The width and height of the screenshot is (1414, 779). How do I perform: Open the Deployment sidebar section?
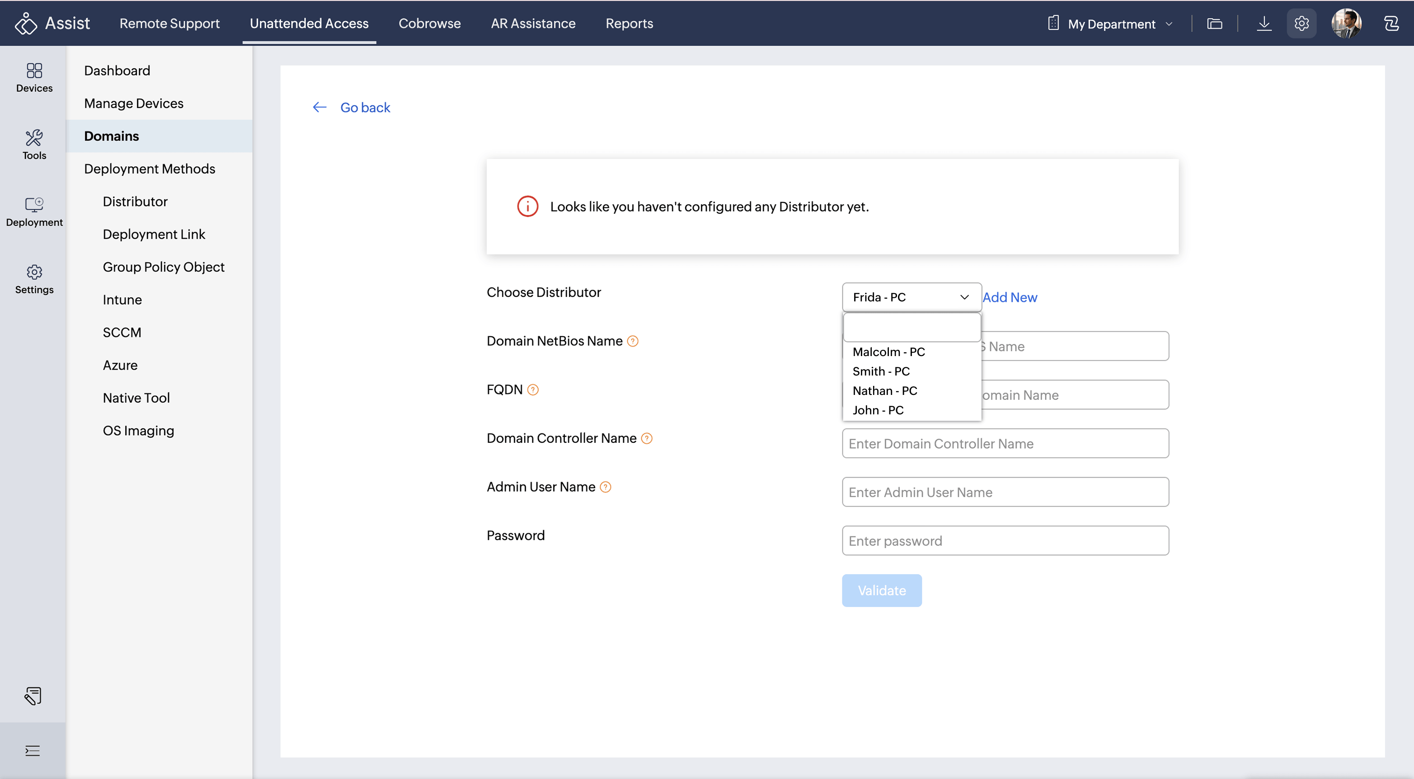(x=34, y=211)
